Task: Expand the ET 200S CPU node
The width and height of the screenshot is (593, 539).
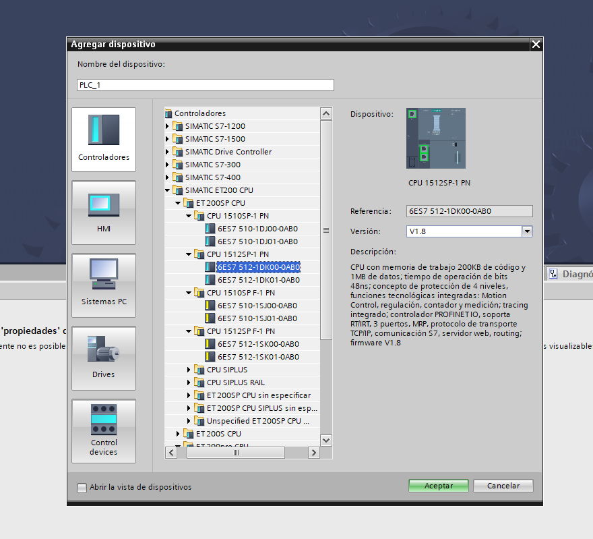Action: click(x=178, y=433)
